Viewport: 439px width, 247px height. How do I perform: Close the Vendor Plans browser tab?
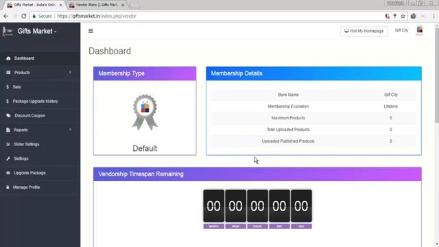[x=123, y=5]
